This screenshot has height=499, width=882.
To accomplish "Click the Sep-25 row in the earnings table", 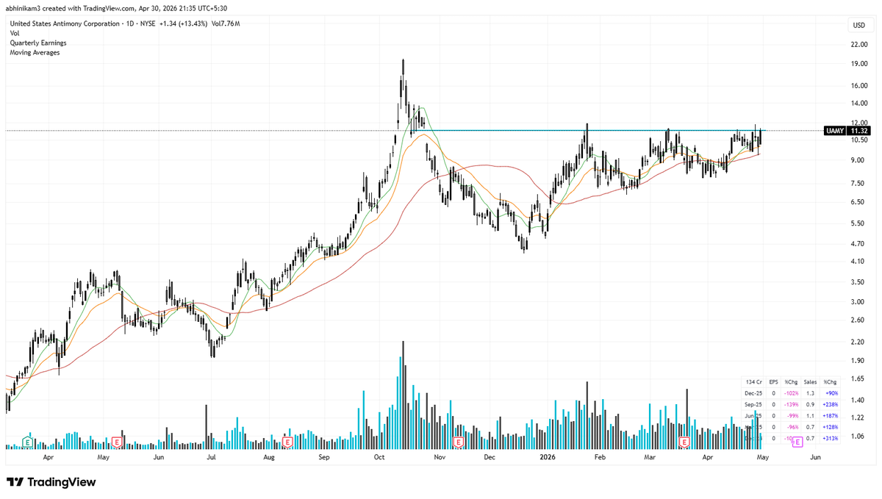I will click(x=791, y=405).
